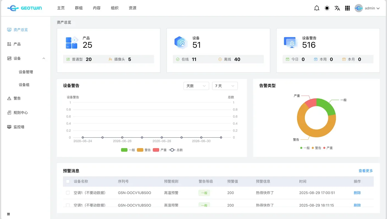Toggle the 警告 orange legend in line chart
Image resolution: width=387 pixels, height=219 pixels.
144,150
